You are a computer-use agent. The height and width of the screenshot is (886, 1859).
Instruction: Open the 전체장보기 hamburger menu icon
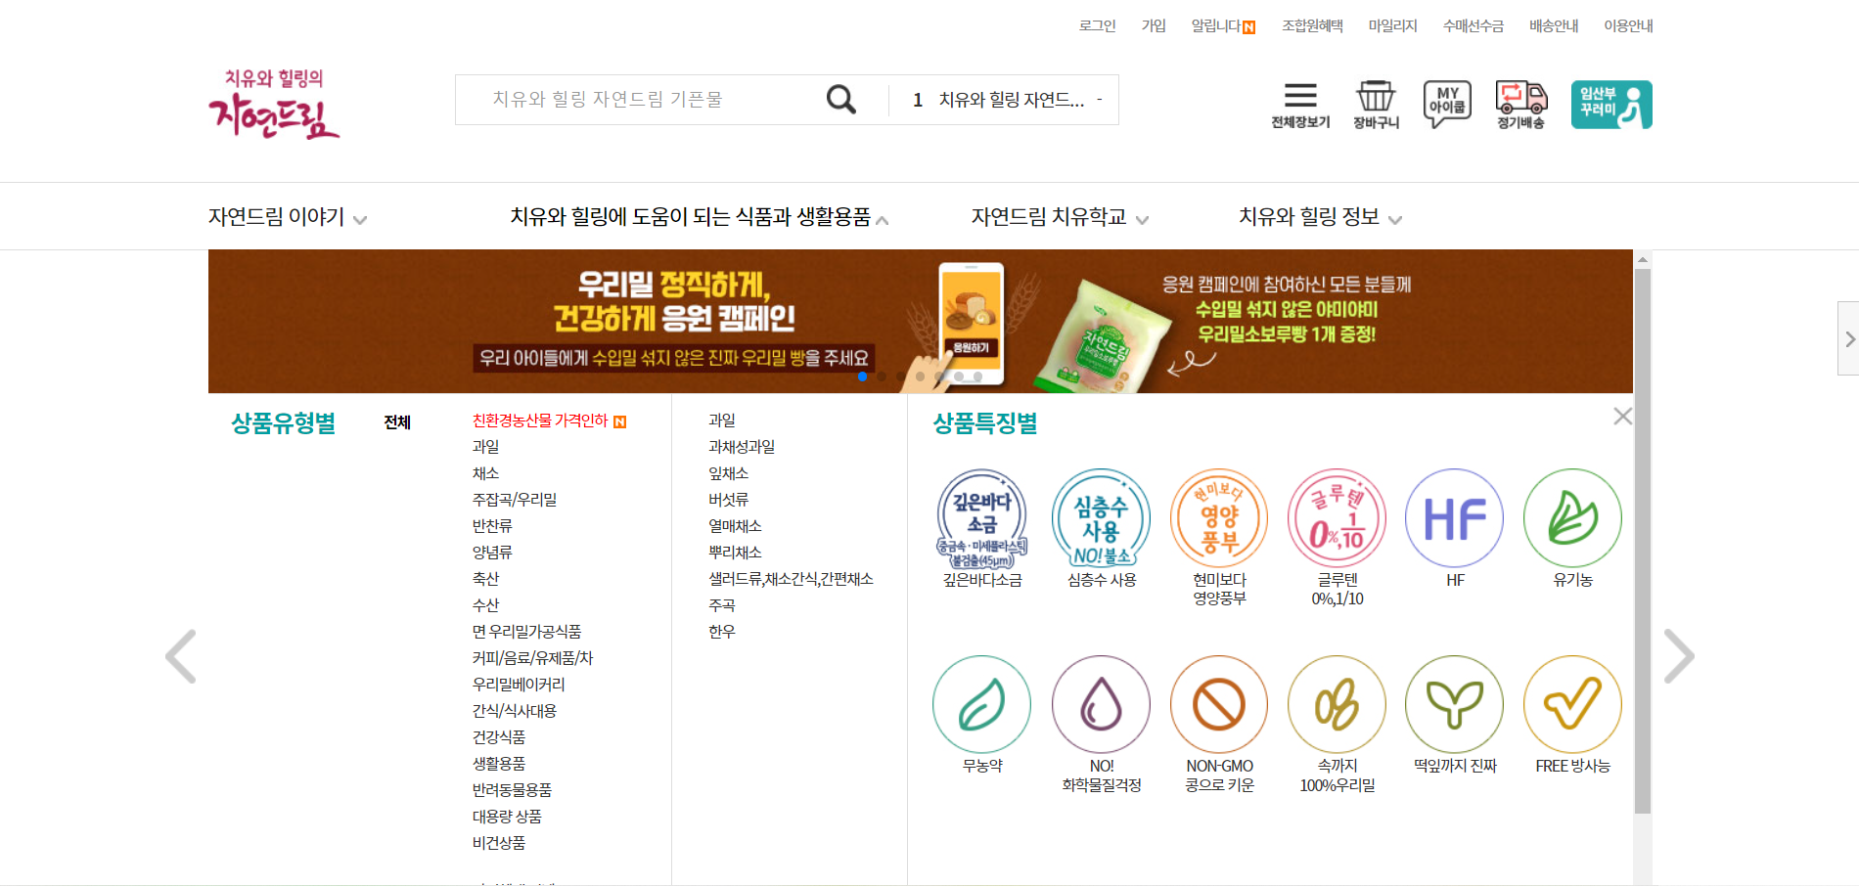coord(1300,105)
